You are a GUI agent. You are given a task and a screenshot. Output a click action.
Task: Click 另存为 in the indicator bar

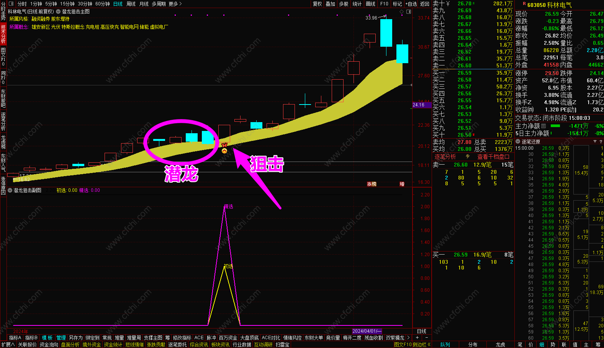click(x=76, y=338)
